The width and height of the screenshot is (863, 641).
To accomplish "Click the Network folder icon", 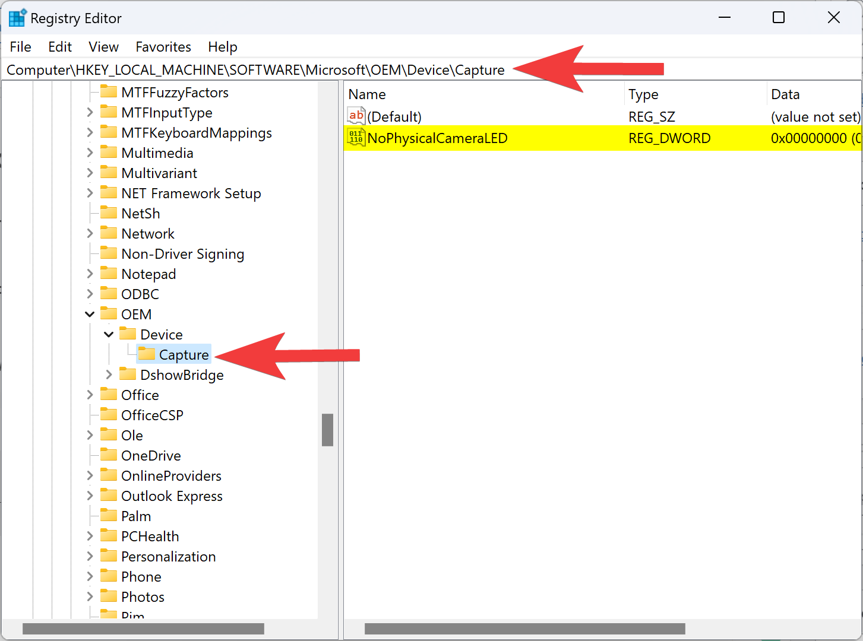I will (109, 233).
